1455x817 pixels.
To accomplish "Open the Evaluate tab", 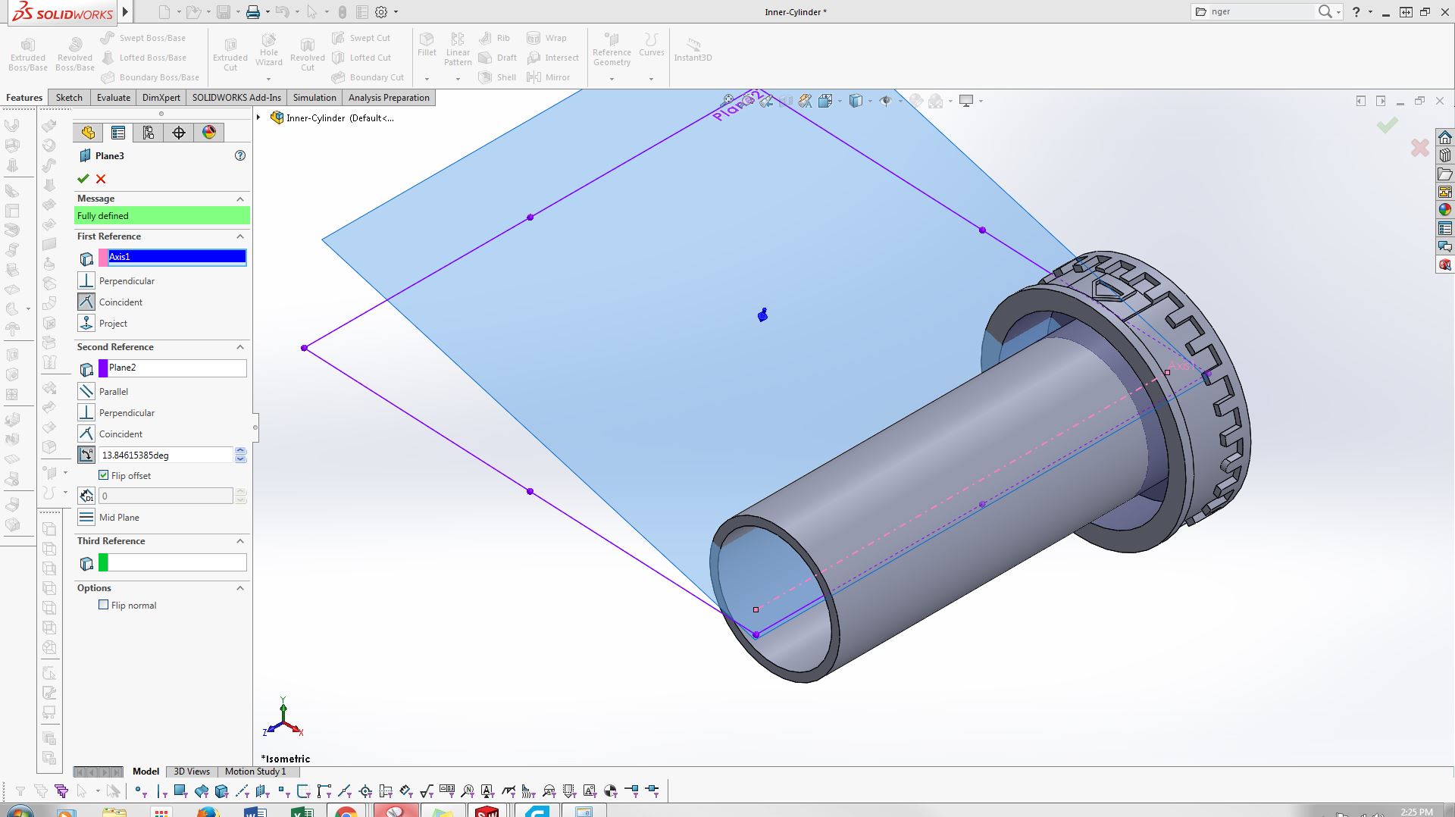I will 114,98.
